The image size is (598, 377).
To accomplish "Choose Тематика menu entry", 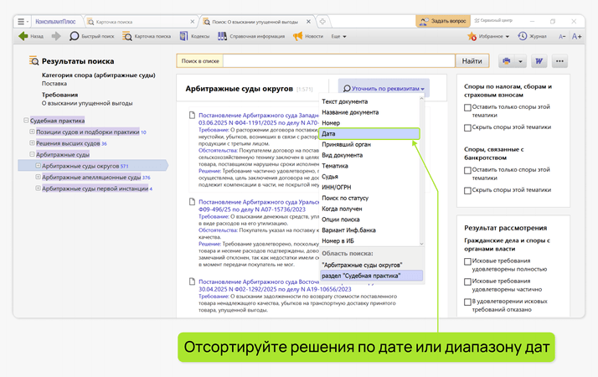I will 369,166.
